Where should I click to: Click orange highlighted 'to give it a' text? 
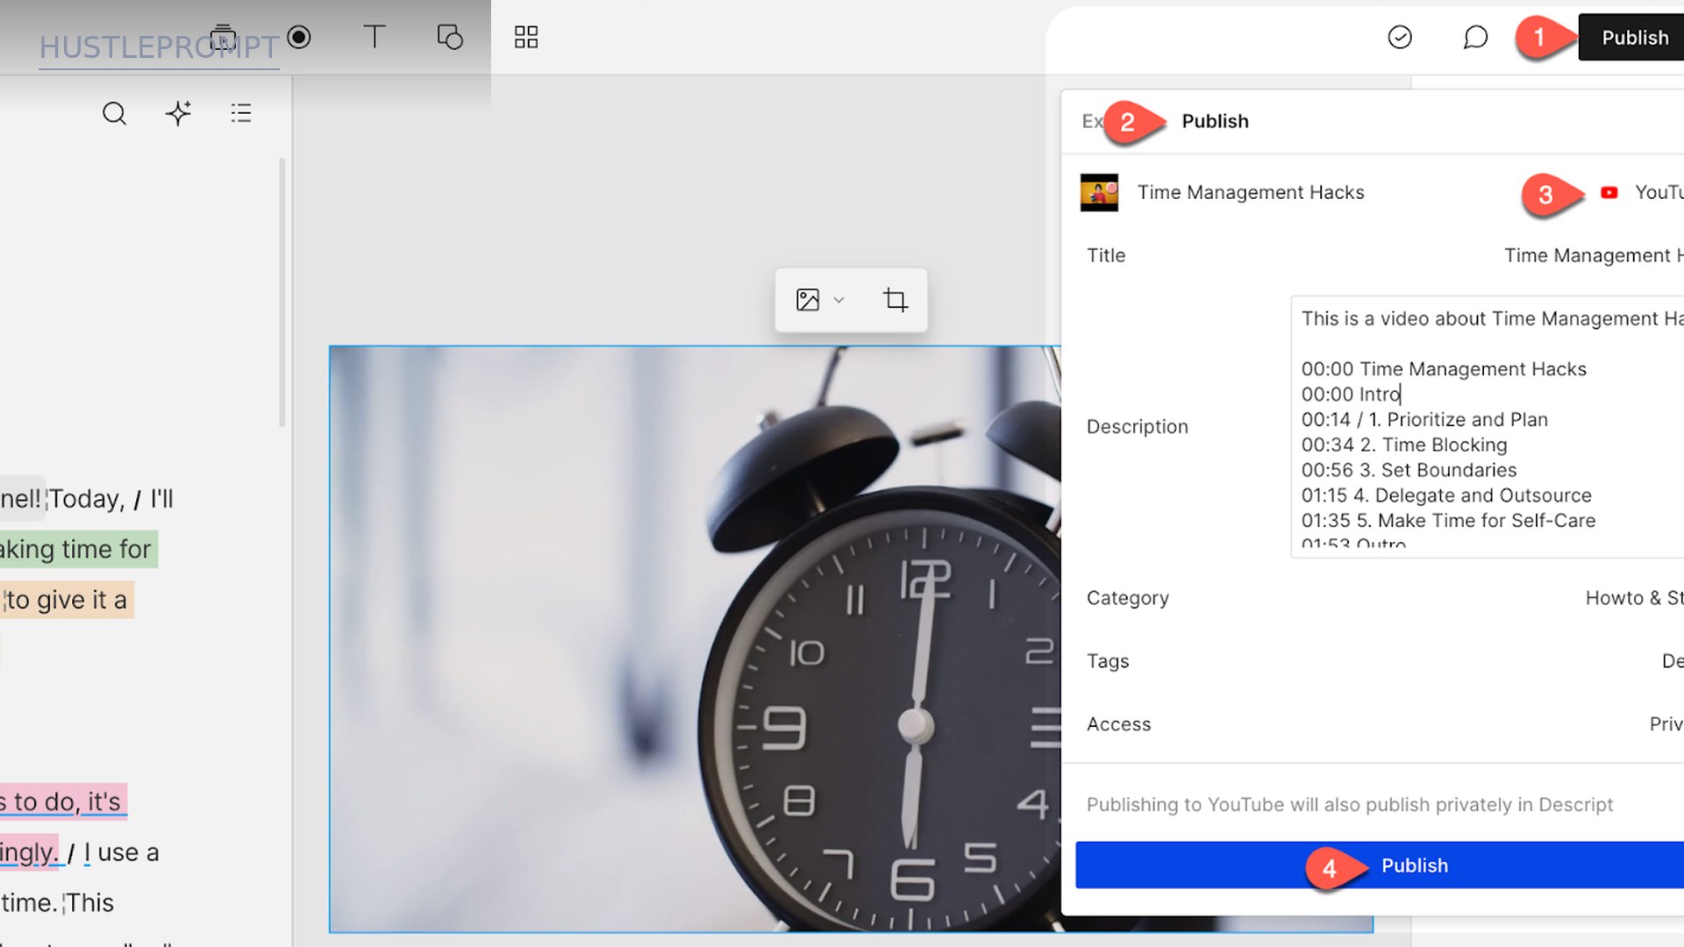click(x=67, y=600)
